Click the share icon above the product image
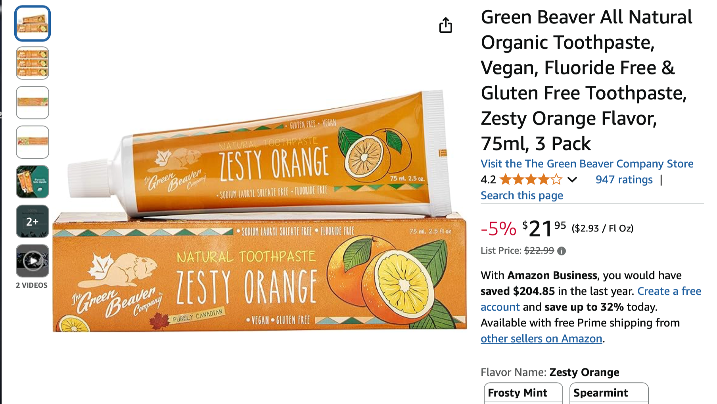Screen dimensions: 717x404 click(x=445, y=25)
